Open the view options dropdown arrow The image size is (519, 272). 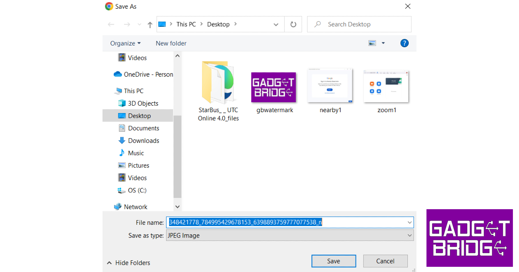click(383, 43)
